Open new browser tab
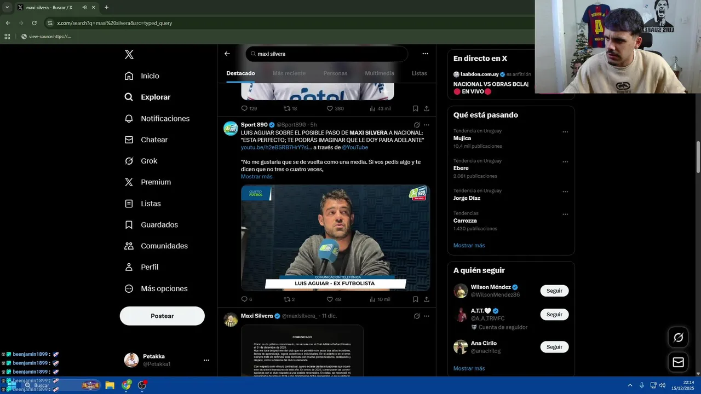This screenshot has height=394, width=701. coord(106,8)
